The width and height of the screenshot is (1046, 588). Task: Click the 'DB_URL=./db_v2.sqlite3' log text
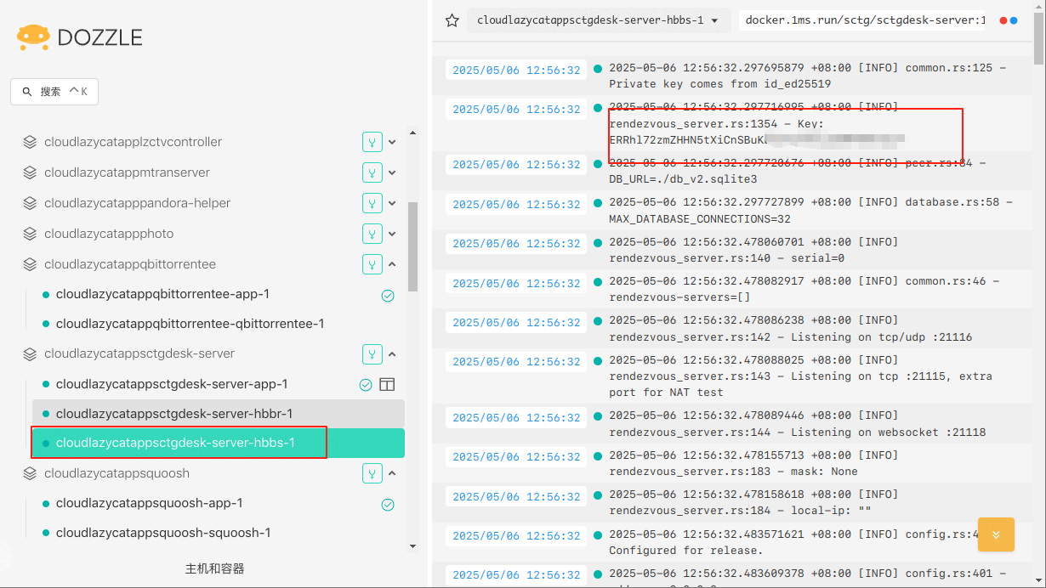tap(683, 179)
